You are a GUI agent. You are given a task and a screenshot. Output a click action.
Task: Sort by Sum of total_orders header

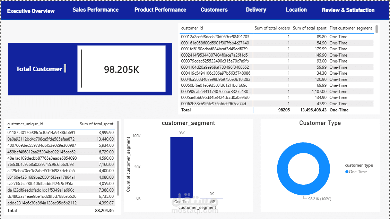click(x=272, y=28)
